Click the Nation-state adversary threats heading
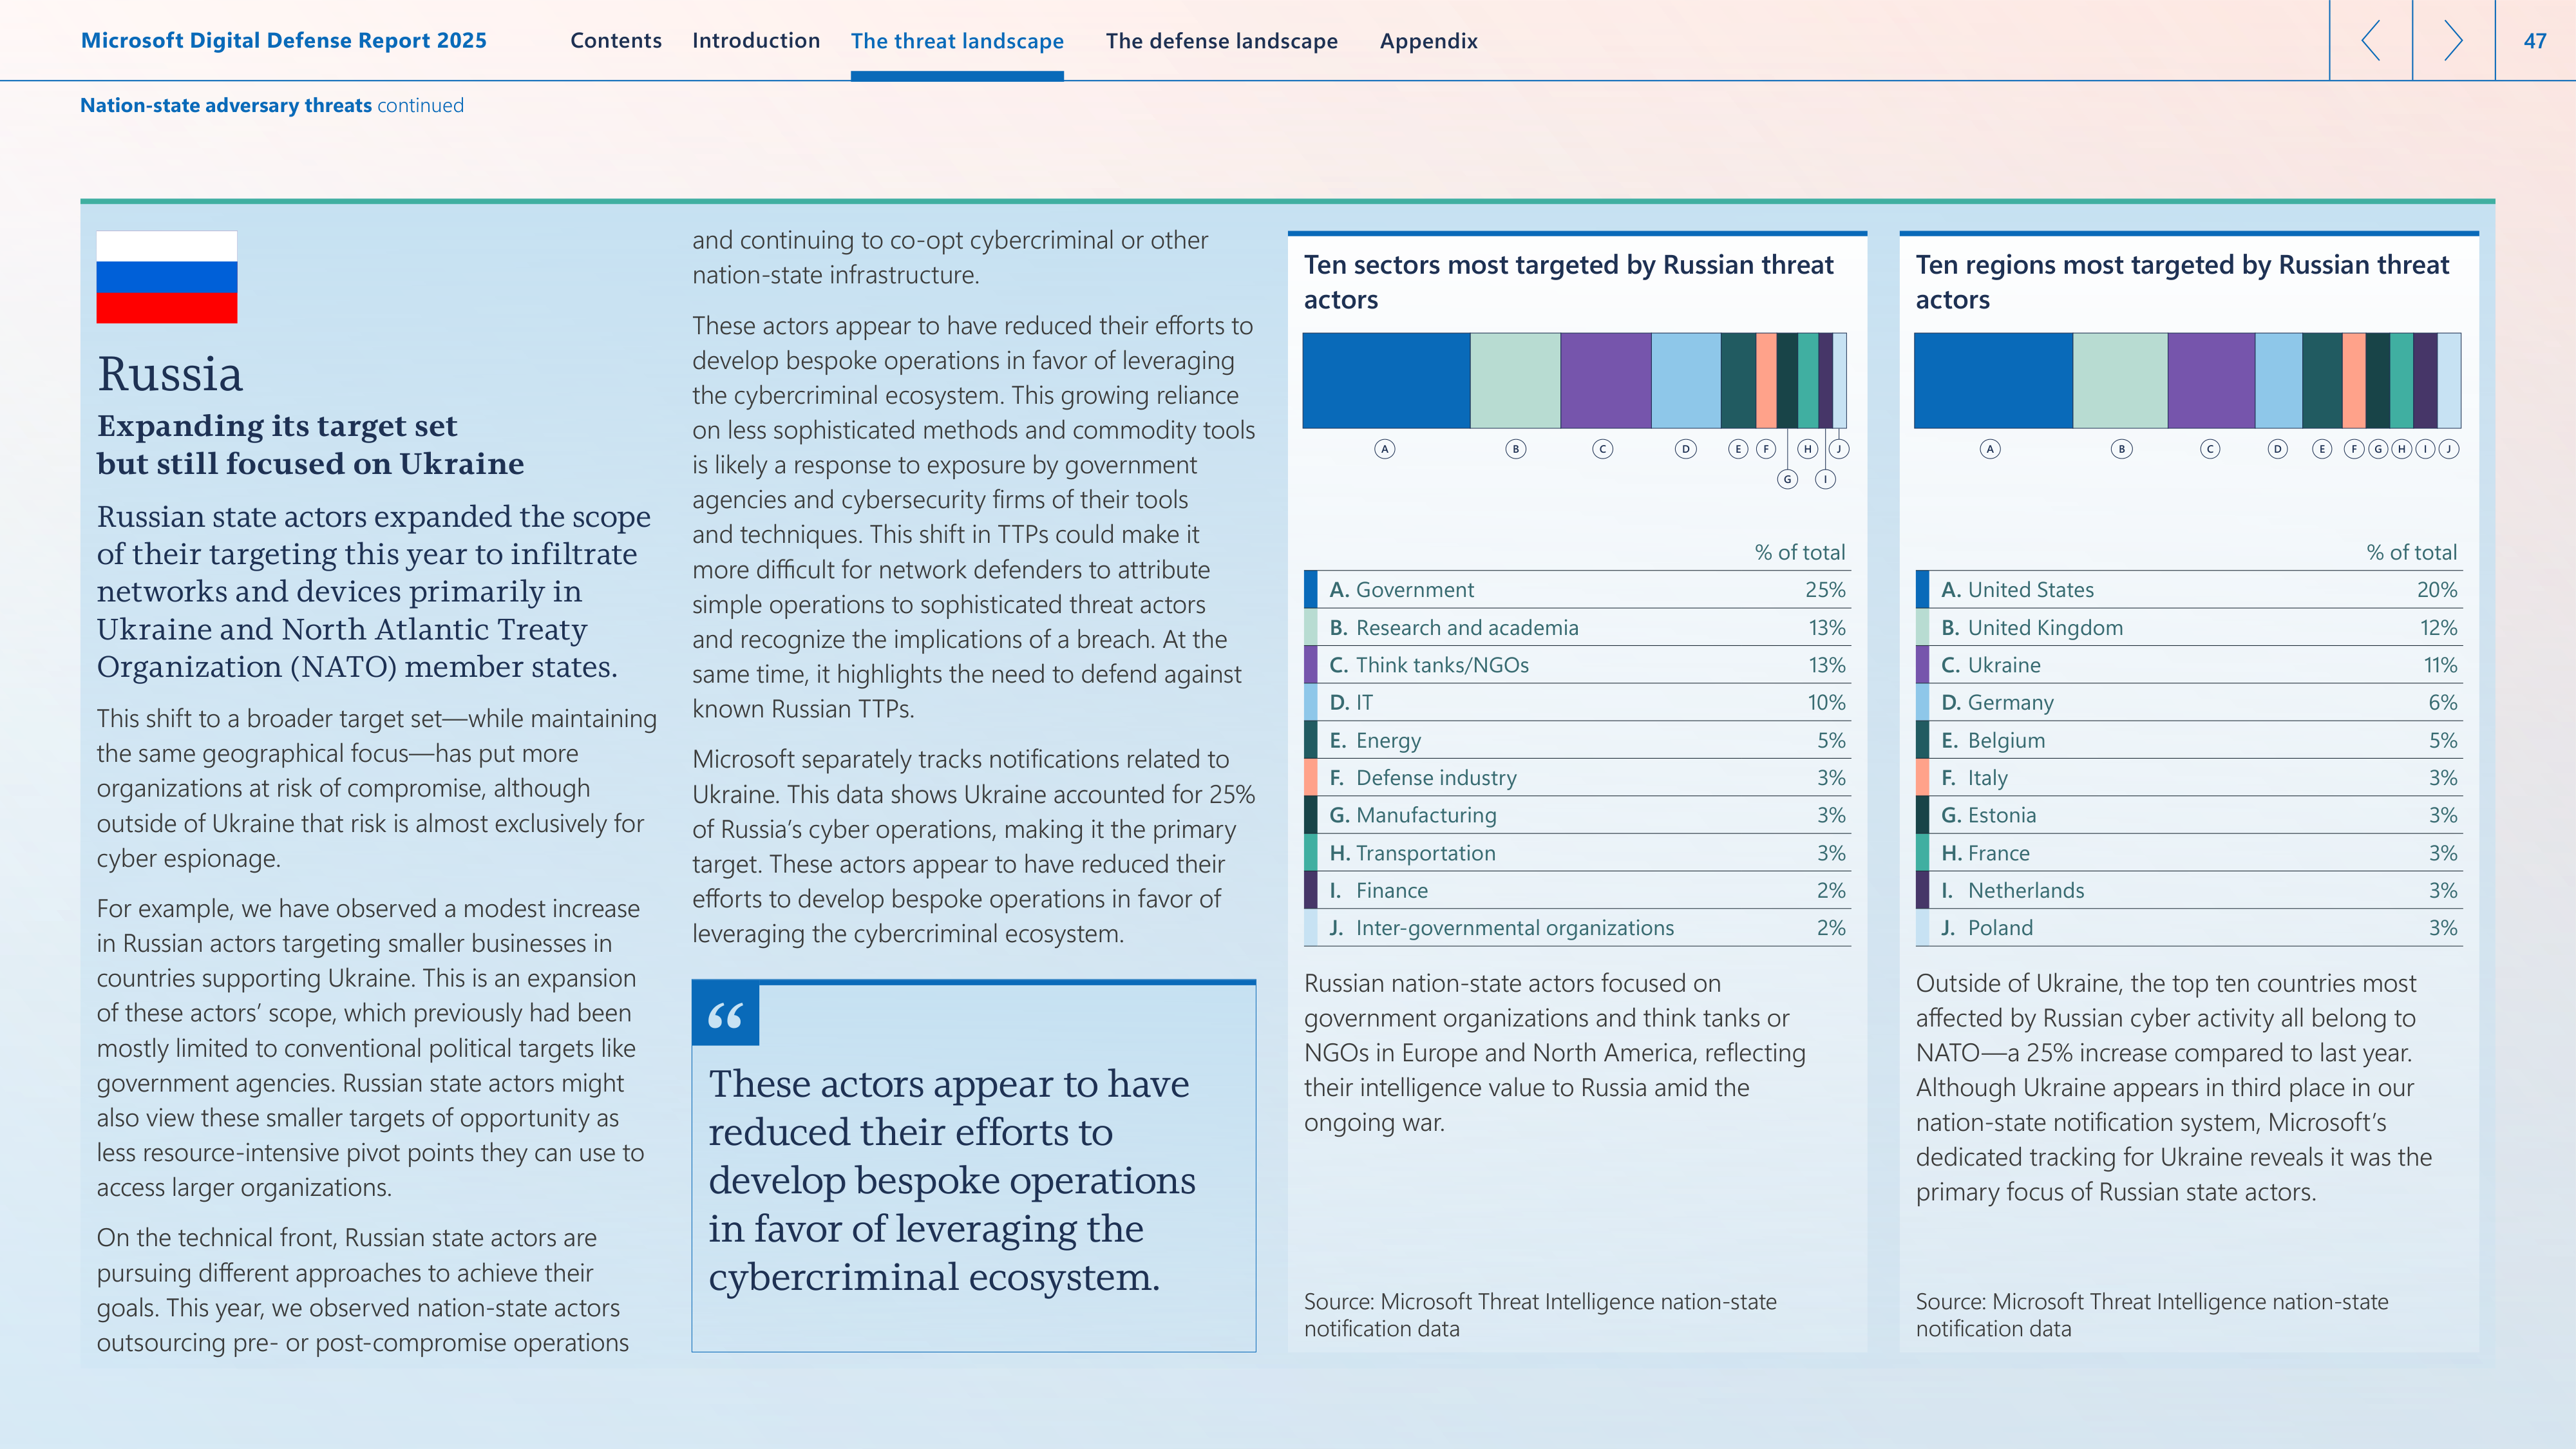 click(x=226, y=105)
